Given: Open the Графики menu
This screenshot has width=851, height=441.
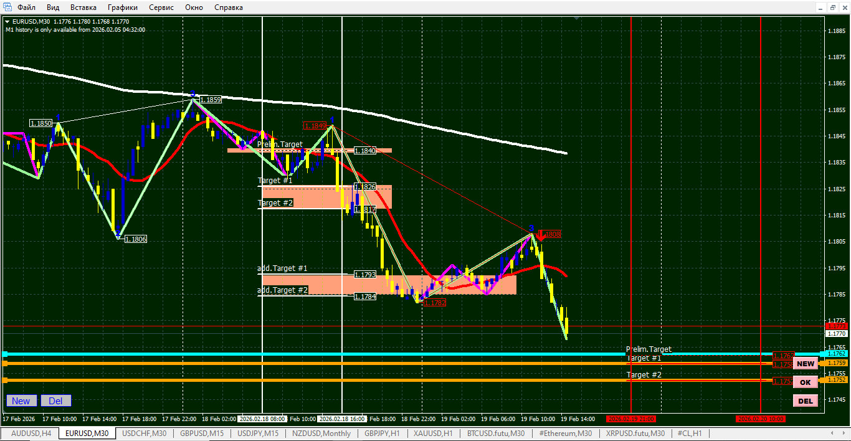Looking at the screenshot, I should pos(123,7).
